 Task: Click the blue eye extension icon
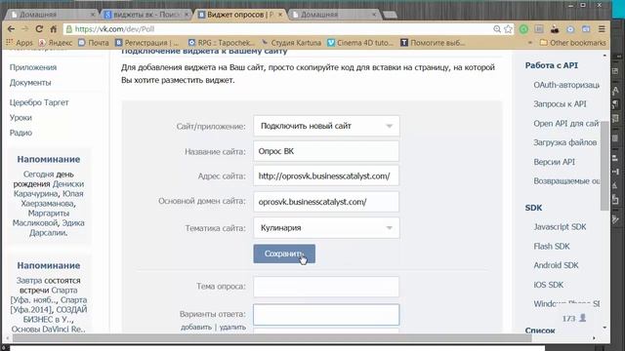click(570, 29)
